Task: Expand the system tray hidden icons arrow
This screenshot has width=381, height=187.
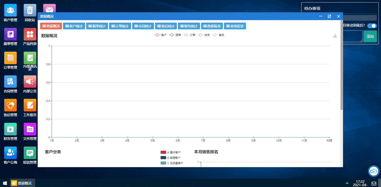Action: (347, 183)
